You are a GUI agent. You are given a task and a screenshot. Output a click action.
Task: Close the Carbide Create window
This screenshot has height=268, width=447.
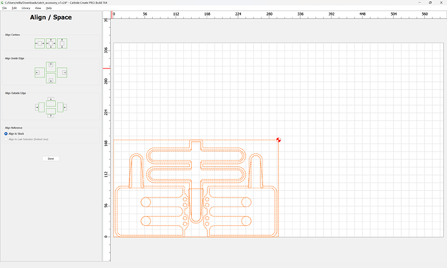(x=441, y=3)
